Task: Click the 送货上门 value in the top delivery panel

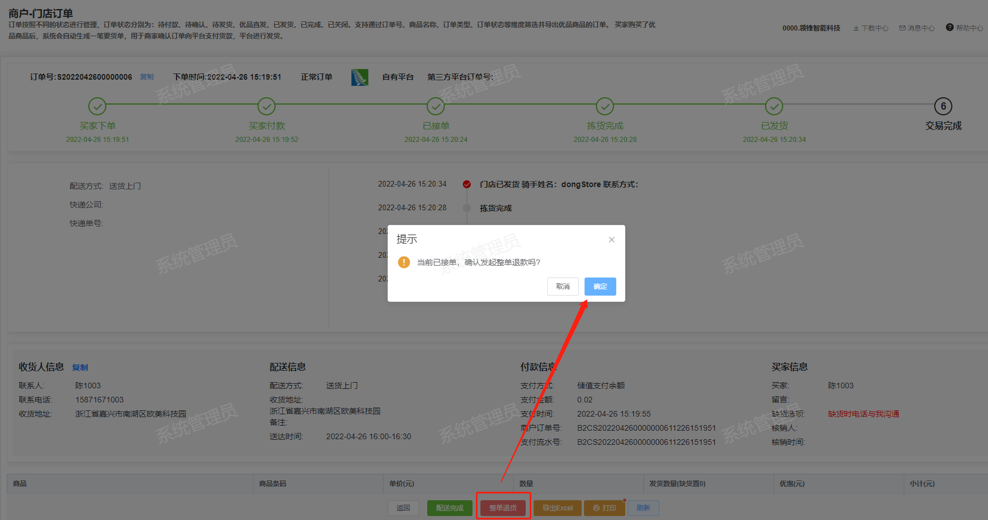Action: 125,186
